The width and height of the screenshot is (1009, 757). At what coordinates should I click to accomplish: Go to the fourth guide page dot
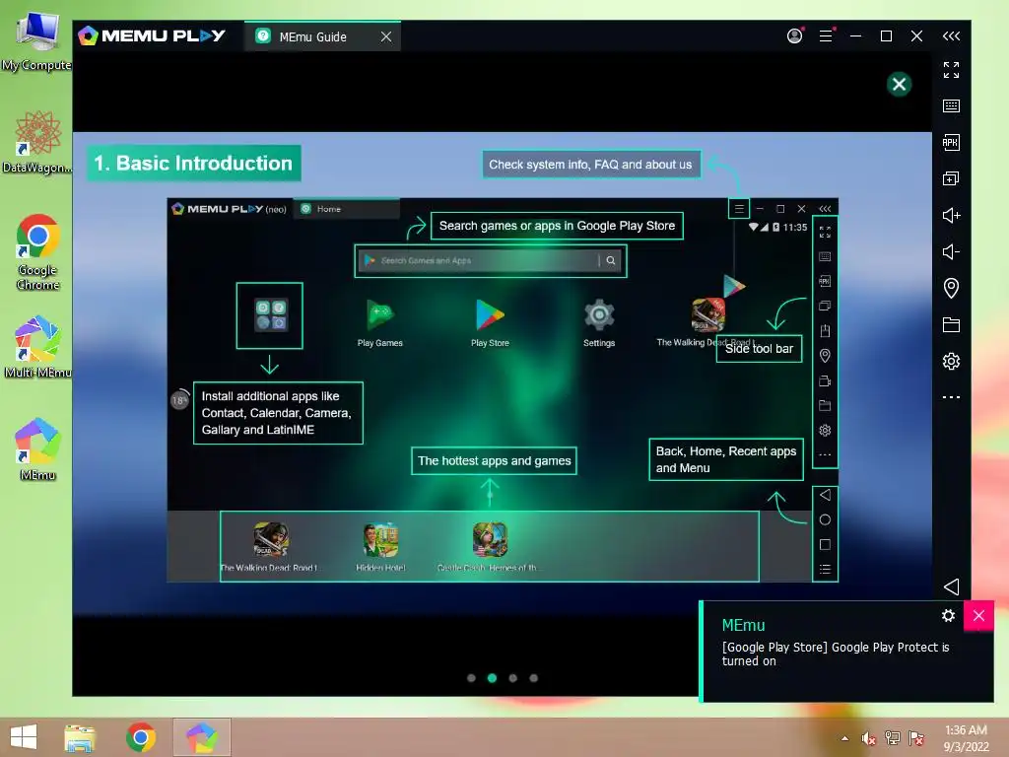click(x=533, y=678)
